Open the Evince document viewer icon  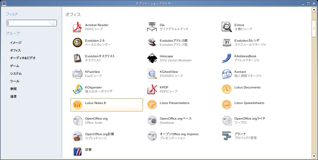[227, 27]
